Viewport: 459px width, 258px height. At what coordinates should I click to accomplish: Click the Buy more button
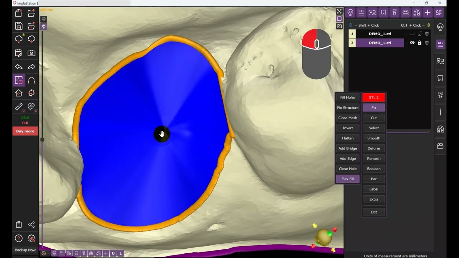click(25, 131)
